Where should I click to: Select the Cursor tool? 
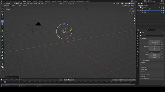(2, 12)
